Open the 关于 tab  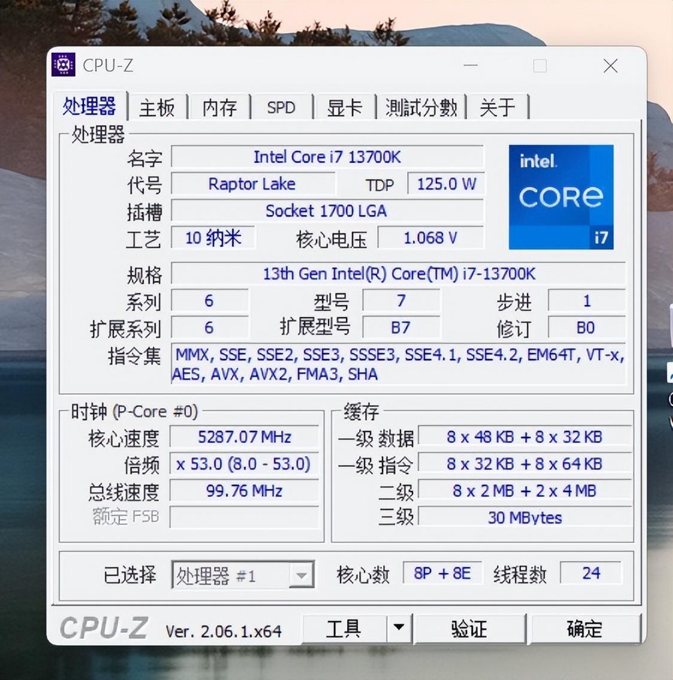coord(498,107)
